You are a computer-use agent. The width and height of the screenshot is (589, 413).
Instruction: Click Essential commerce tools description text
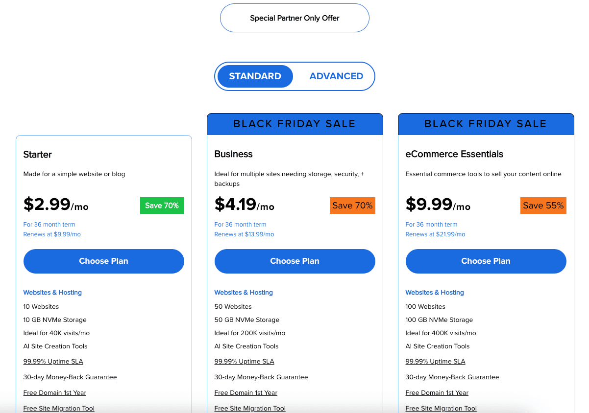click(x=484, y=174)
